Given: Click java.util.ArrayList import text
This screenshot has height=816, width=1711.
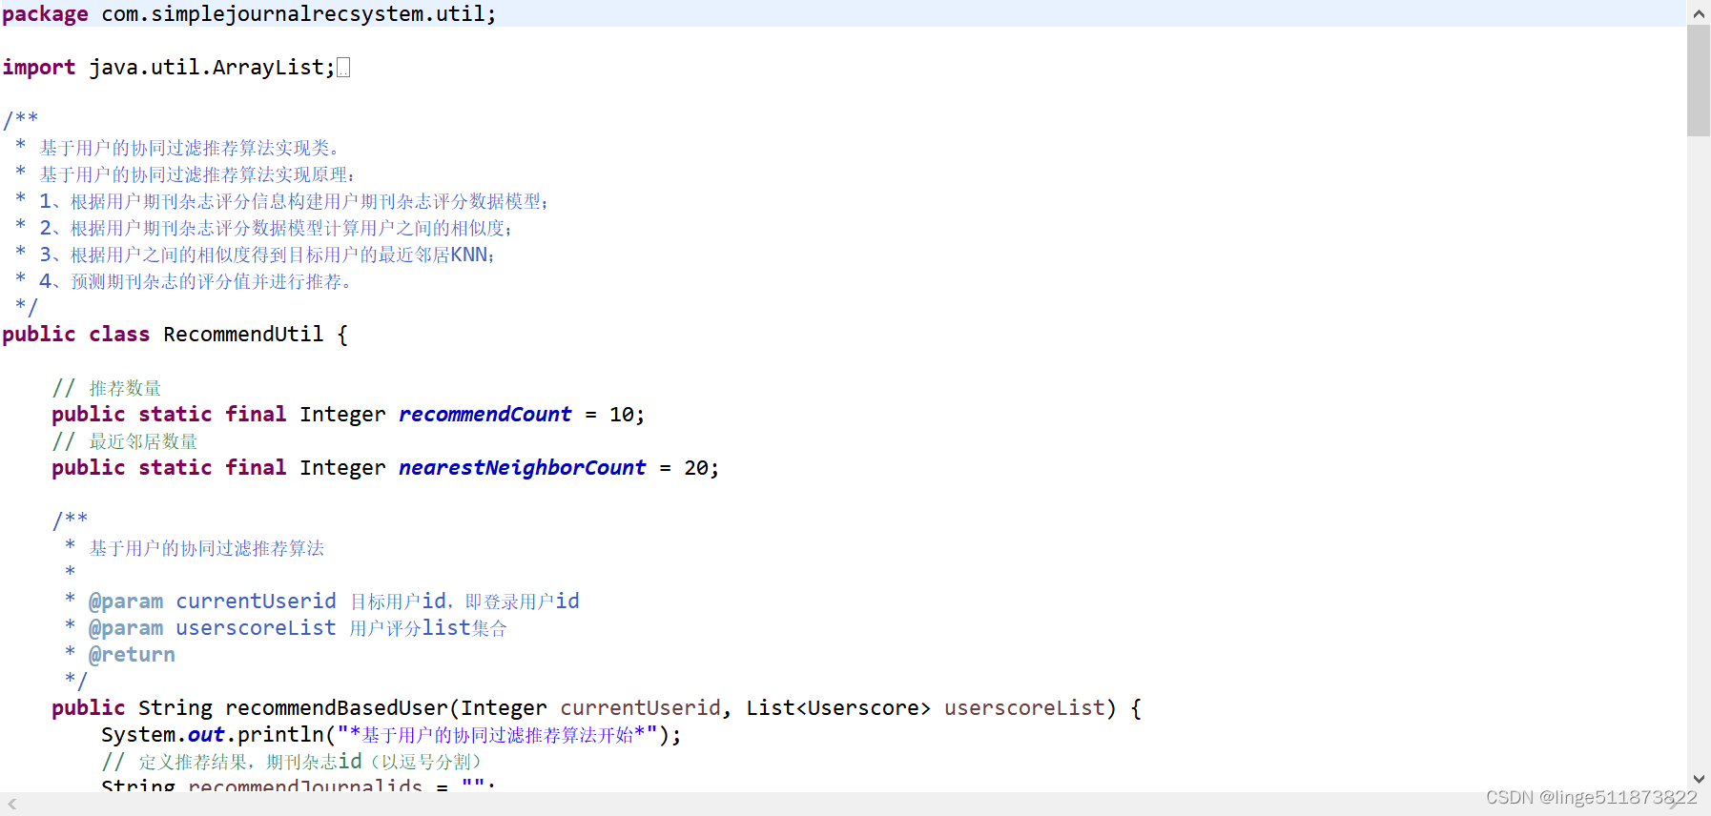Looking at the screenshot, I should pos(207,68).
